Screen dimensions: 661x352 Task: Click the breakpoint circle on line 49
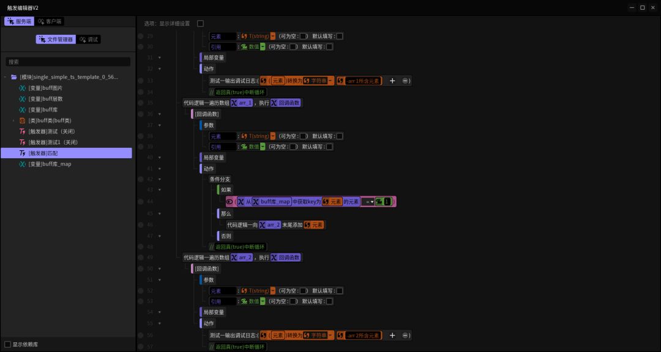coord(141,257)
